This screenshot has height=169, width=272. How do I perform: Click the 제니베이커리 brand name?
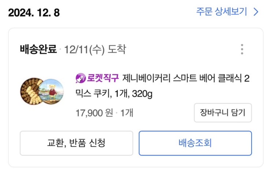pyautogui.click(x=144, y=78)
